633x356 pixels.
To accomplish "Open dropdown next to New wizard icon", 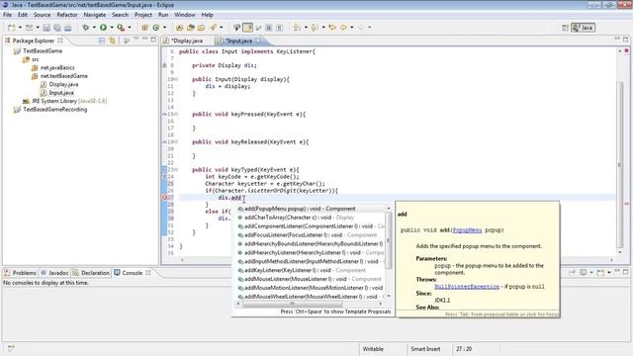I will point(20,28).
